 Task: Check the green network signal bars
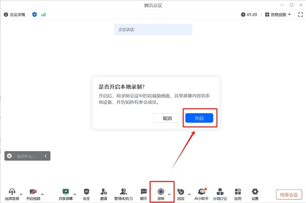[43, 14]
